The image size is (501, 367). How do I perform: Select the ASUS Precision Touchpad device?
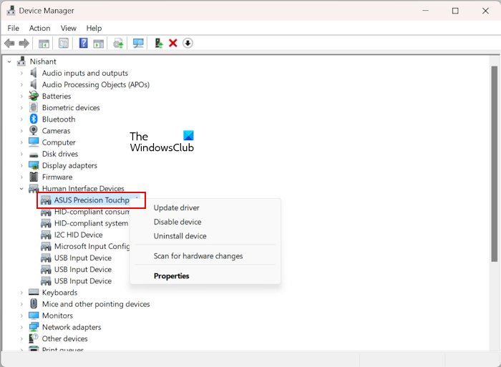[92, 200]
